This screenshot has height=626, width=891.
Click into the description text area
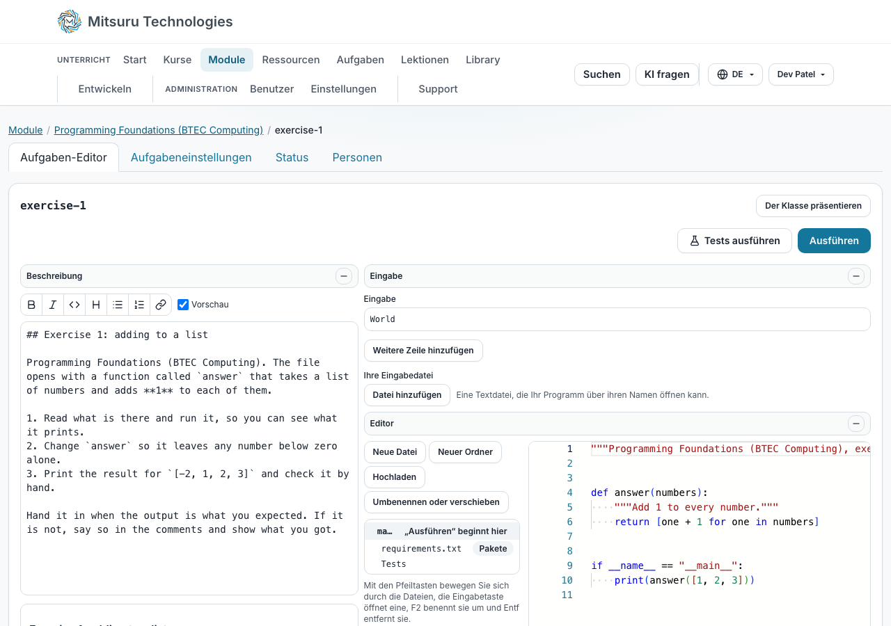189,458
